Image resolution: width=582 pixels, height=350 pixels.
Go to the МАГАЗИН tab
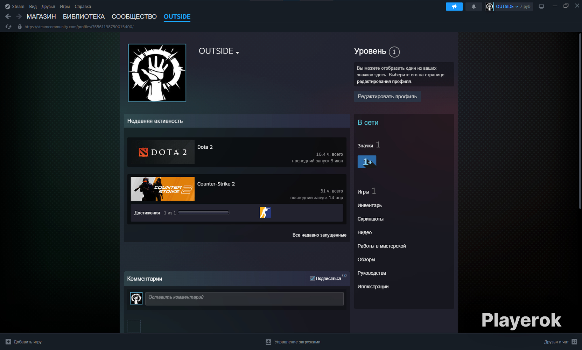click(41, 16)
